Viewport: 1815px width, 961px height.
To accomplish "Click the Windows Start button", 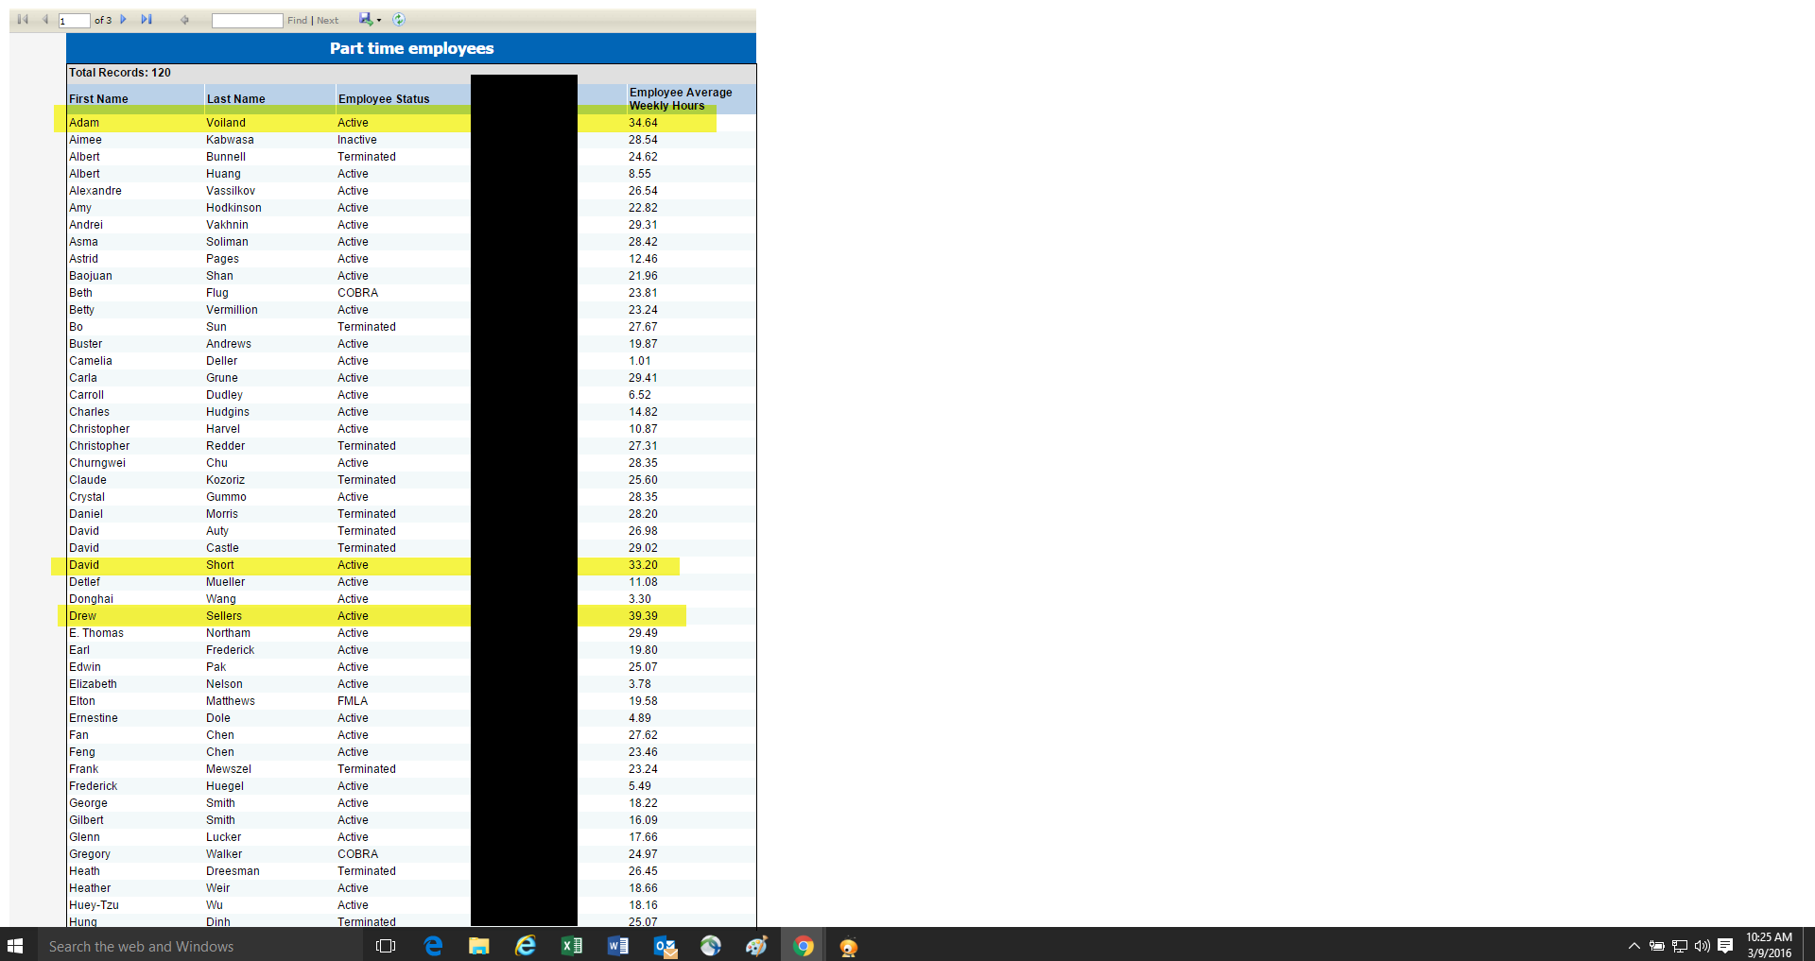I will coord(15,946).
